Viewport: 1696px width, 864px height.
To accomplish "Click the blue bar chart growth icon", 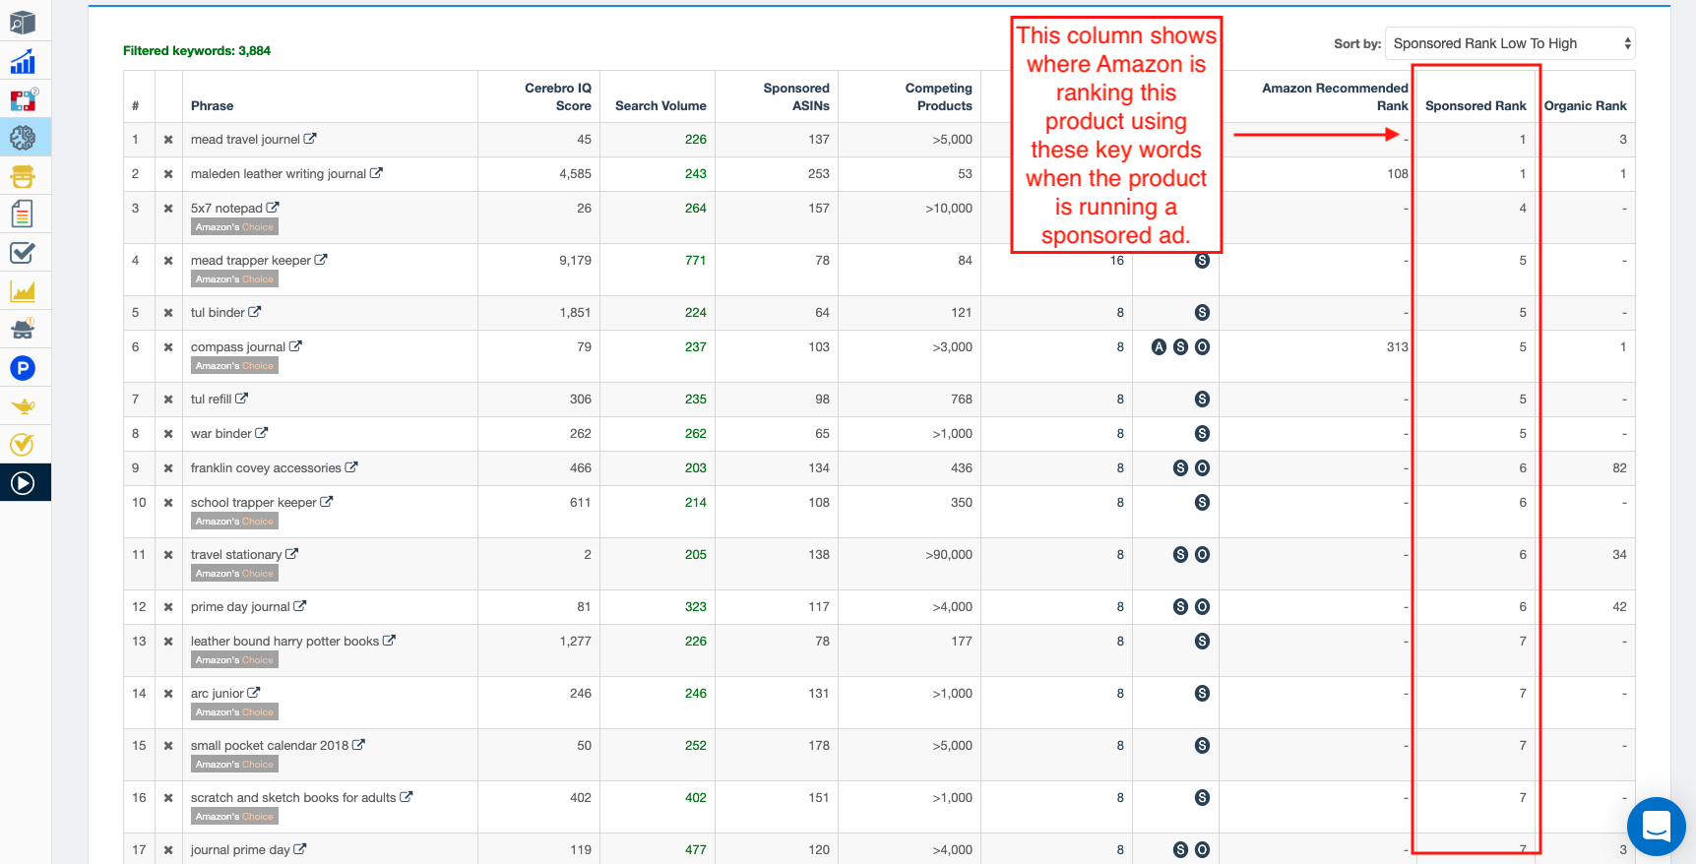I will click(x=23, y=62).
